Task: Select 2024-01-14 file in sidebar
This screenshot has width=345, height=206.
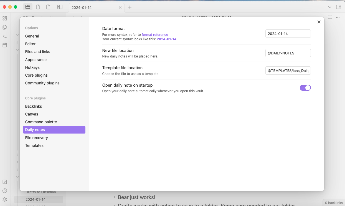Action: tap(39, 199)
